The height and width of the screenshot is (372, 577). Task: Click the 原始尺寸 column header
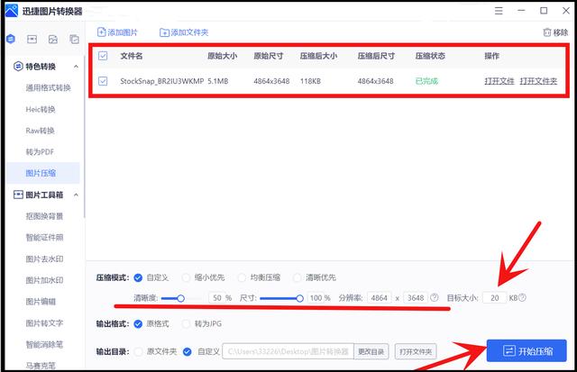tap(269, 56)
